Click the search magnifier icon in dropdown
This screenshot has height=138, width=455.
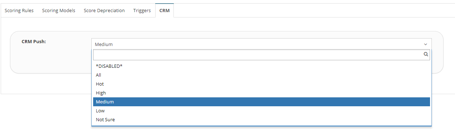[x=425, y=55]
